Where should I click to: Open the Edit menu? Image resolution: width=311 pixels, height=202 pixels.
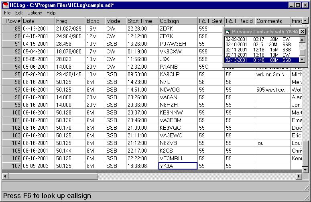point(19,13)
